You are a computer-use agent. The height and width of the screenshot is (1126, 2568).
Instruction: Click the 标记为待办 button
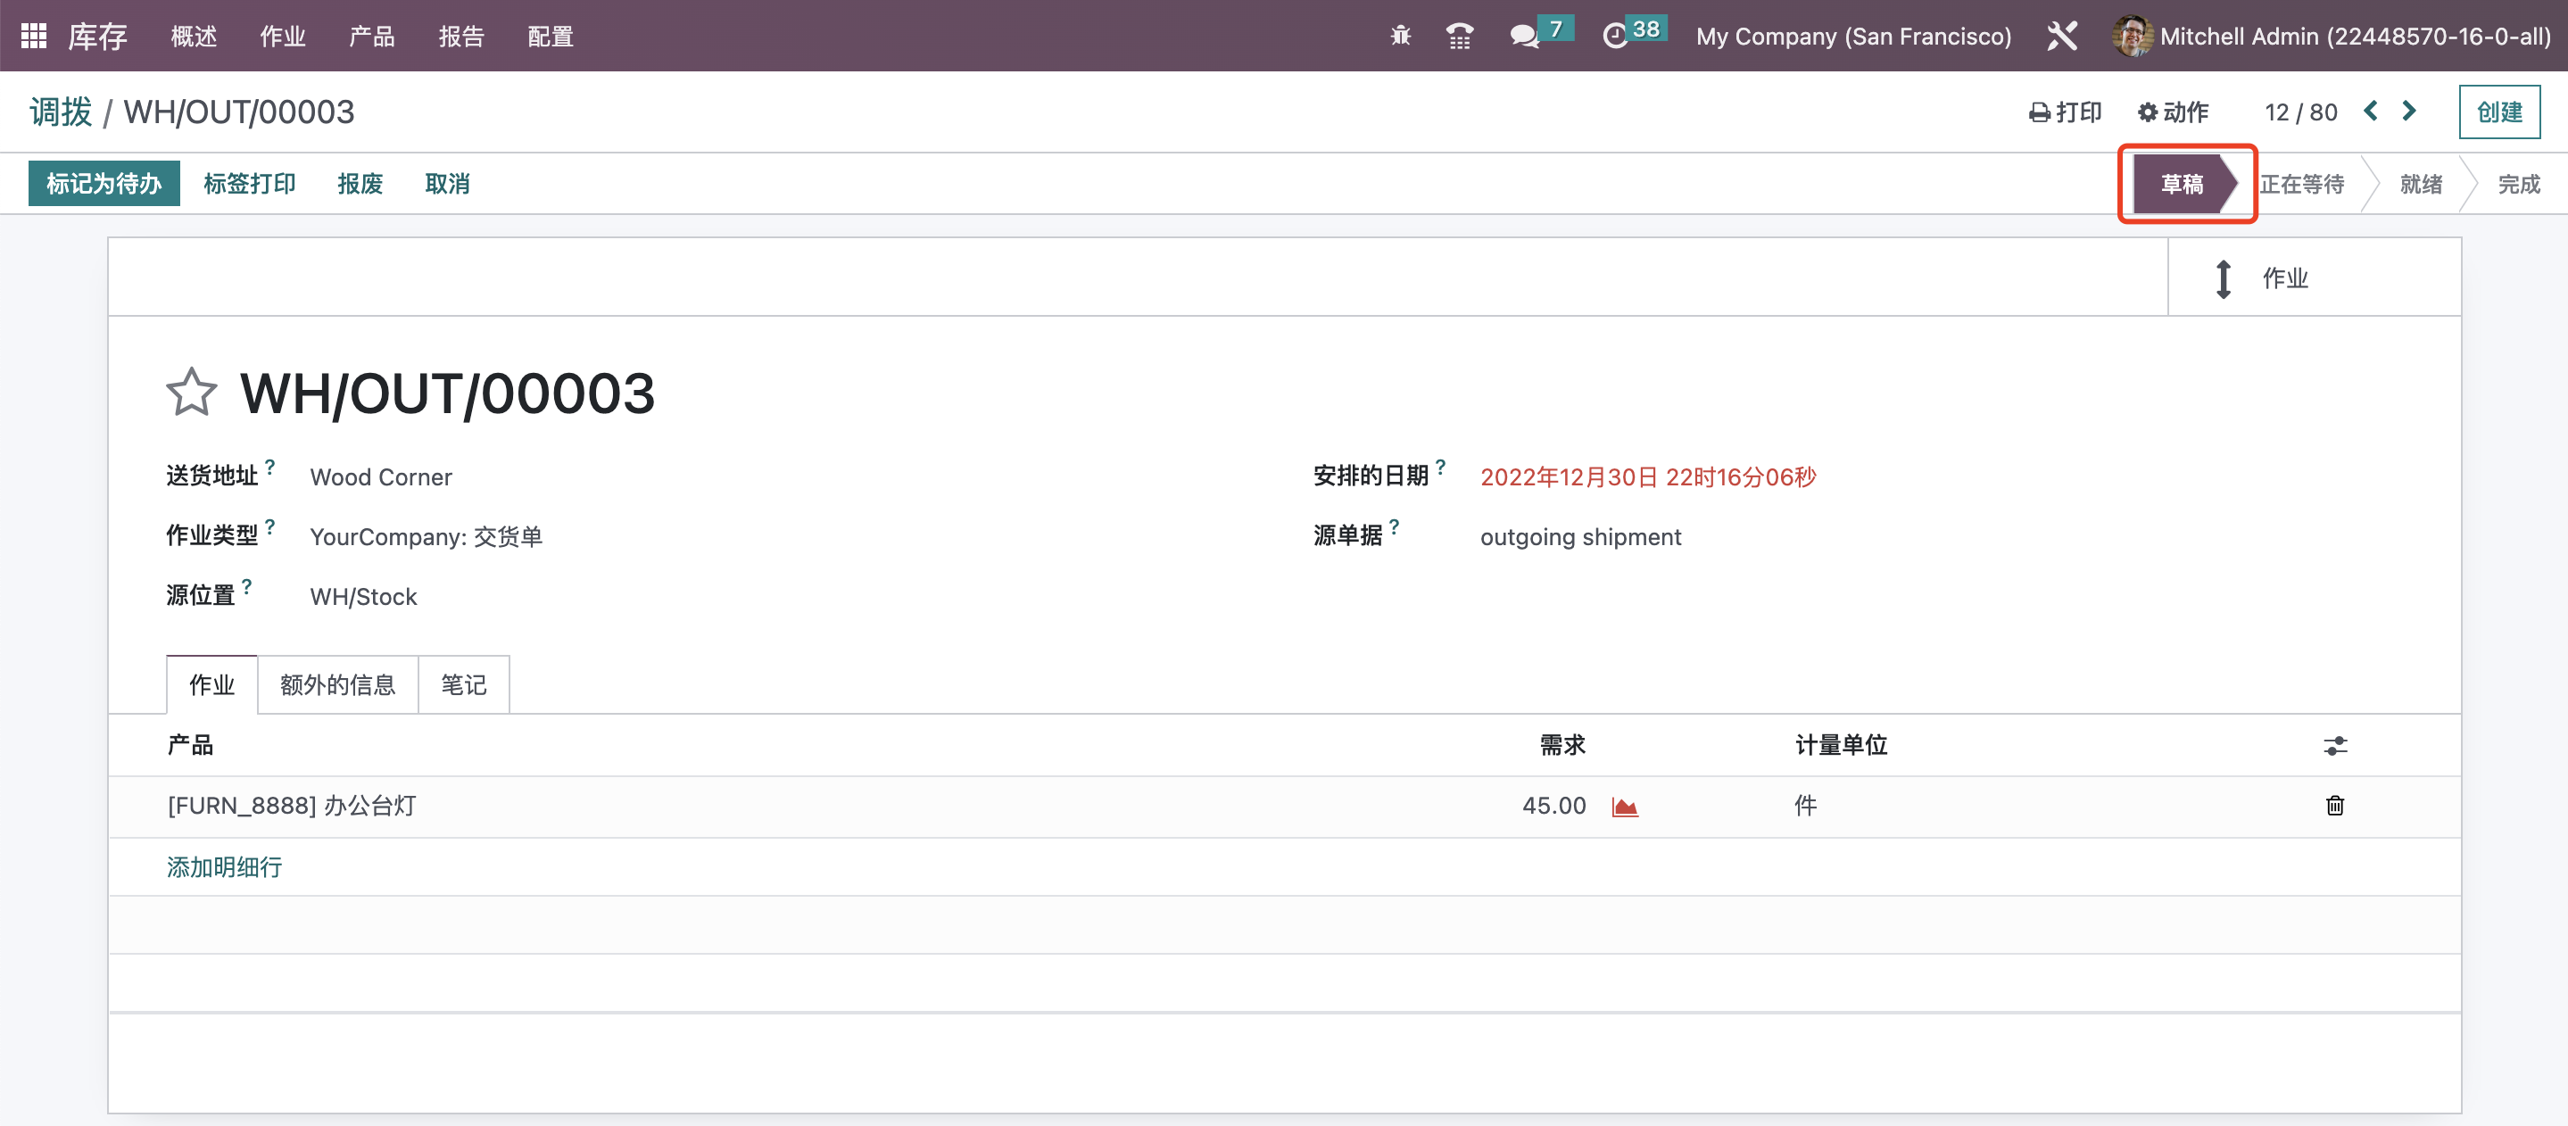click(x=104, y=183)
